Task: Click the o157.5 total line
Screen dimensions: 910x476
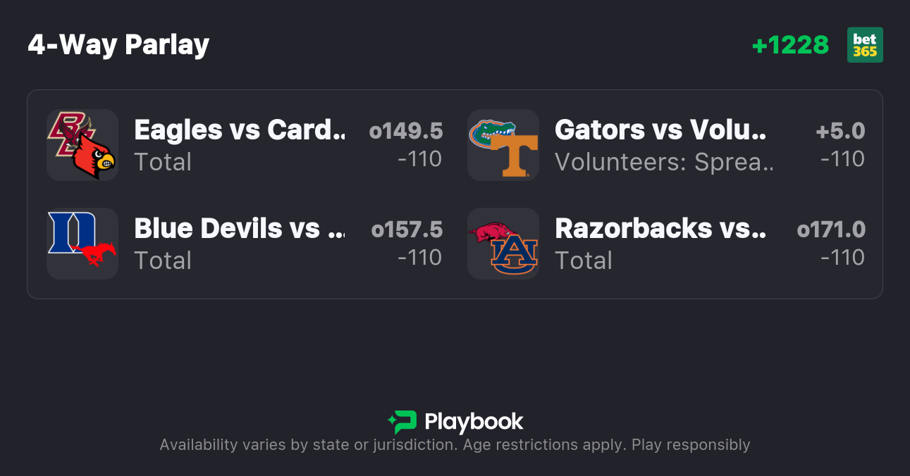Action: pos(407,230)
